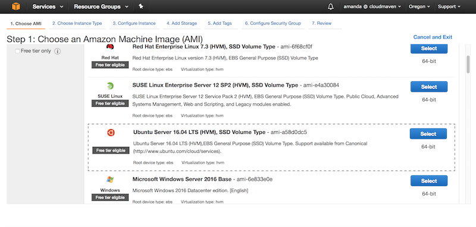Click the Microsoft Windows Server 2016 Base title

pos(182,179)
